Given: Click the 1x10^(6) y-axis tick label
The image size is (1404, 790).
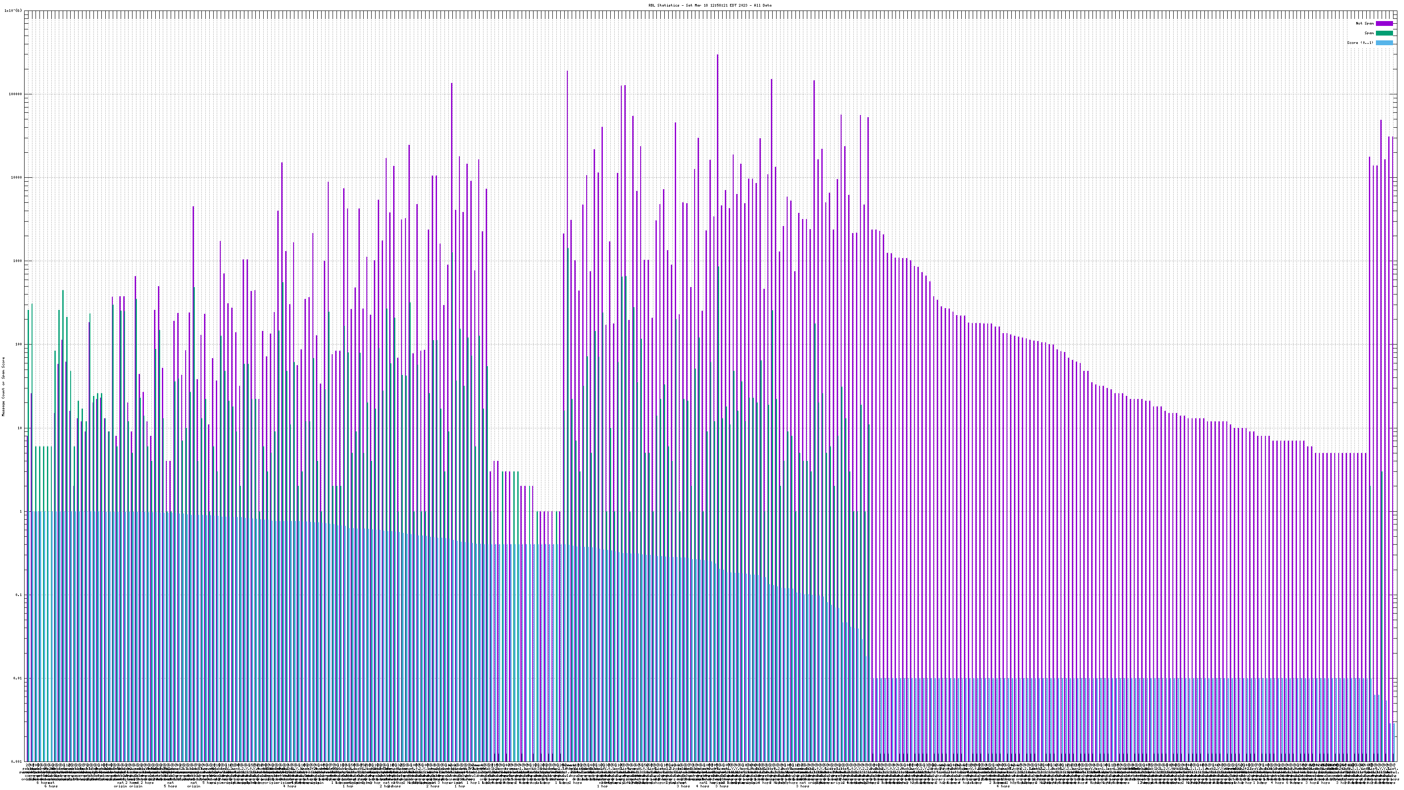Looking at the screenshot, I should [x=13, y=11].
